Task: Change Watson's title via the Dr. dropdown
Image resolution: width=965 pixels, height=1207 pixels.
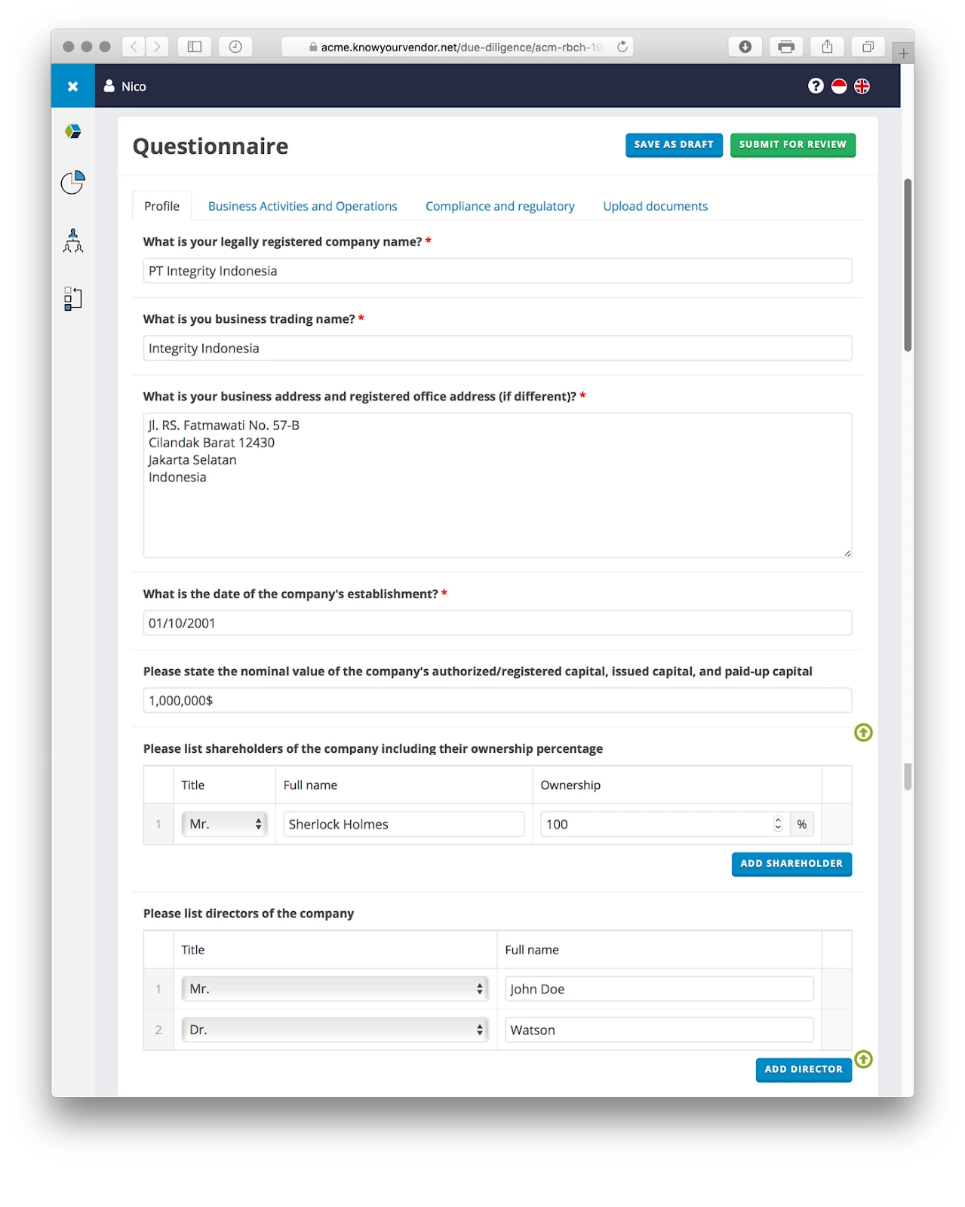Action: click(x=334, y=1029)
